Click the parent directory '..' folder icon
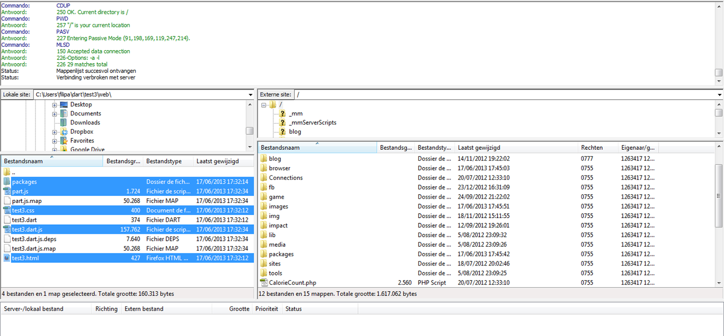Viewport: 724px width, 336px height. [7, 172]
